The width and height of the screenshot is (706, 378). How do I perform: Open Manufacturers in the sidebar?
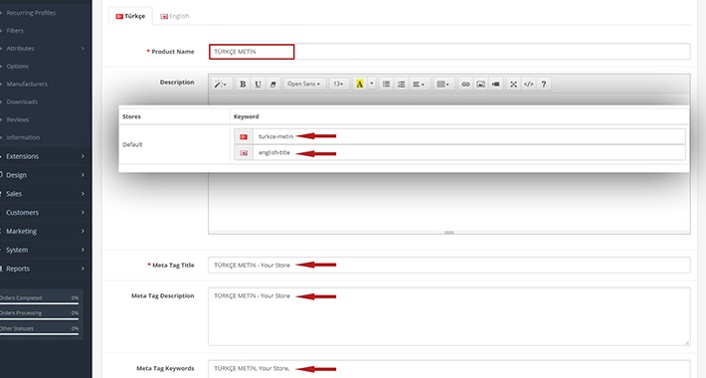click(x=27, y=84)
